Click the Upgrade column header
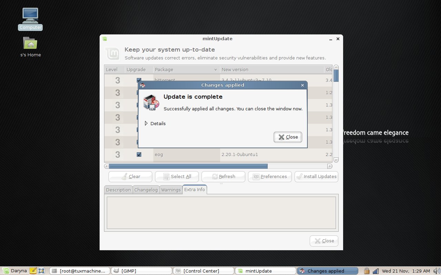Image resolution: width=441 pixels, height=275 pixels. point(139,69)
